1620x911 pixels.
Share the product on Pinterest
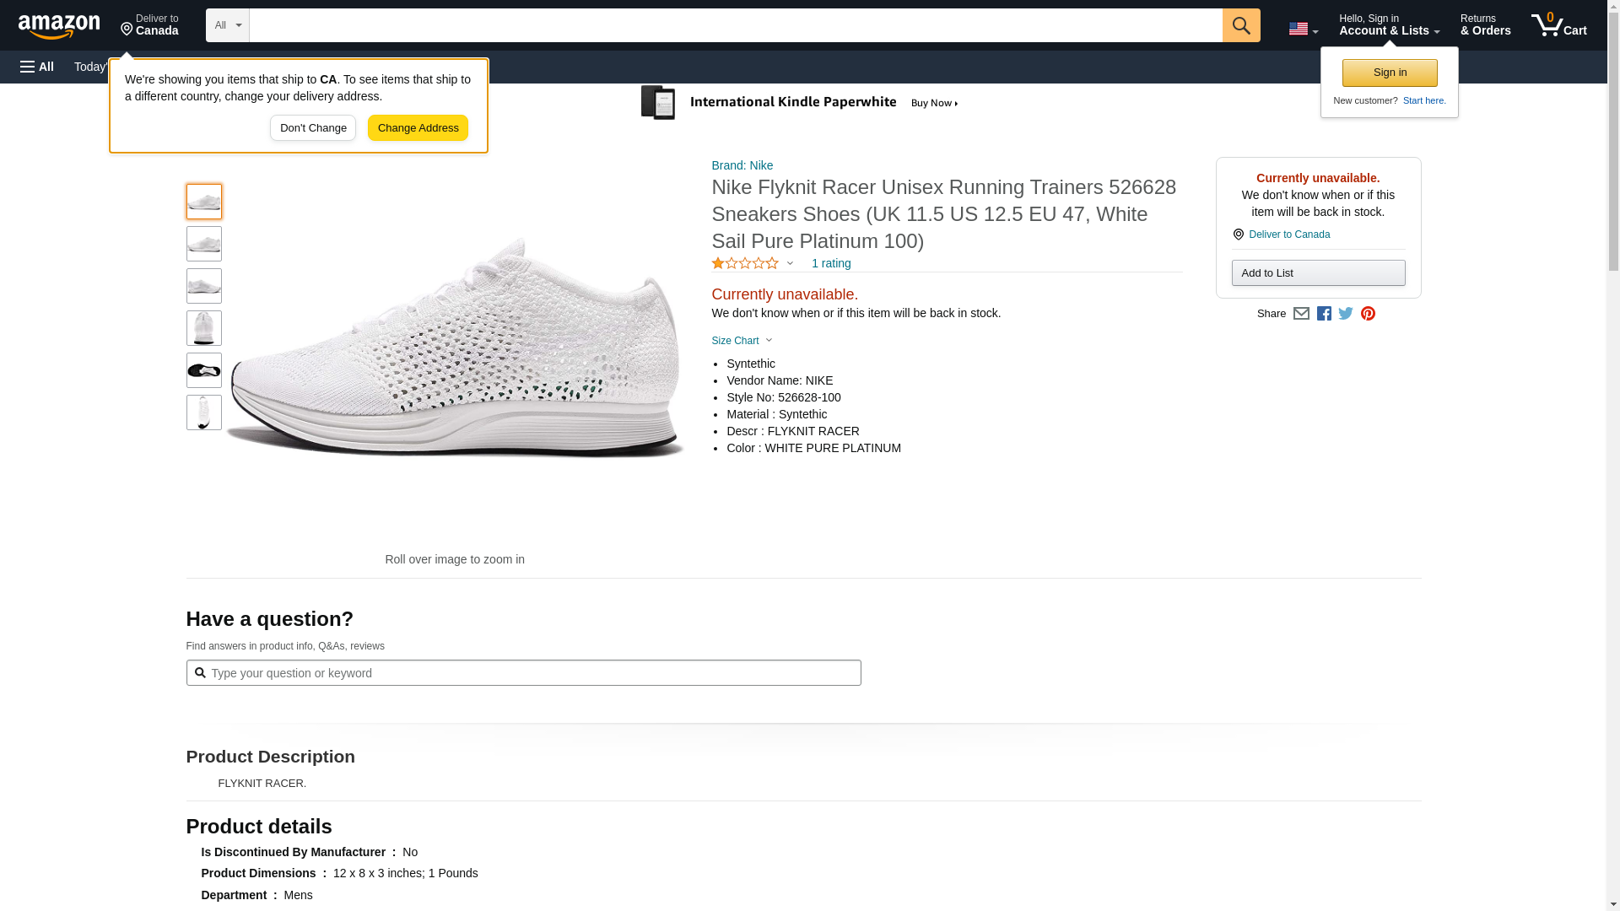tap(1368, 314)
